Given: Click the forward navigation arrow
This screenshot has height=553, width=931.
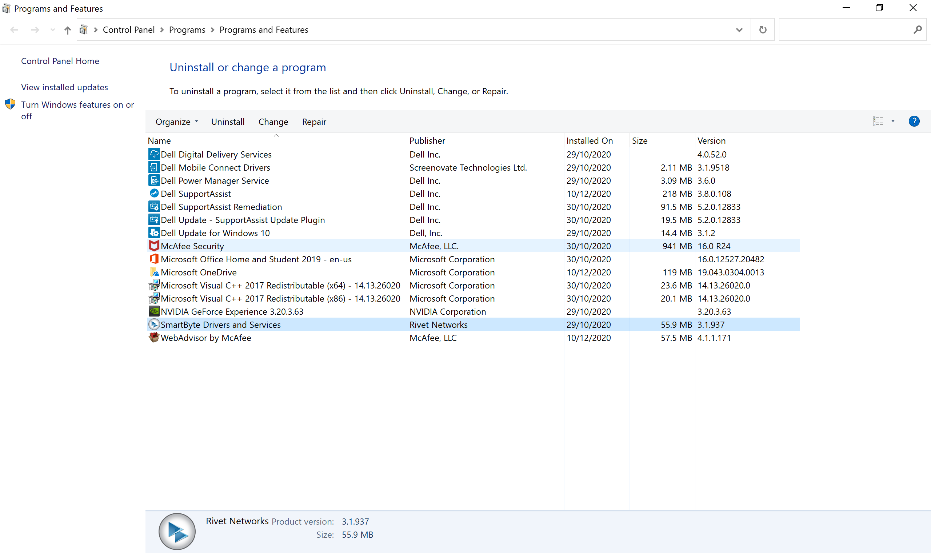Looking at the screenshot, I should 35,30.
